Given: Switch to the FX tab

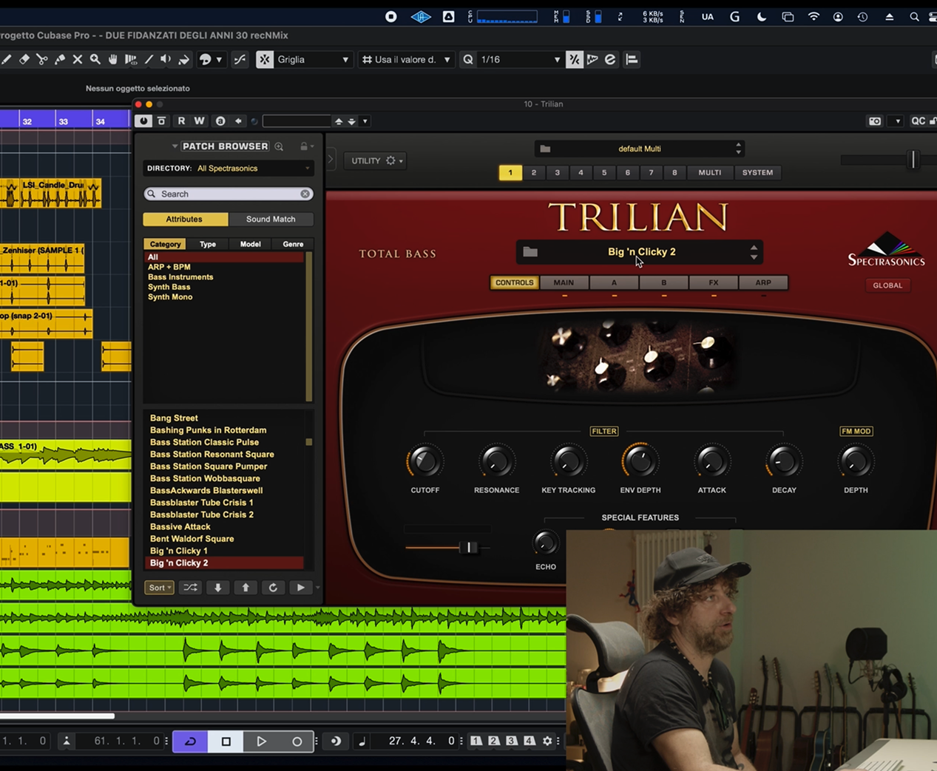Looking at the screenshot, I should (x=713, y=282).
